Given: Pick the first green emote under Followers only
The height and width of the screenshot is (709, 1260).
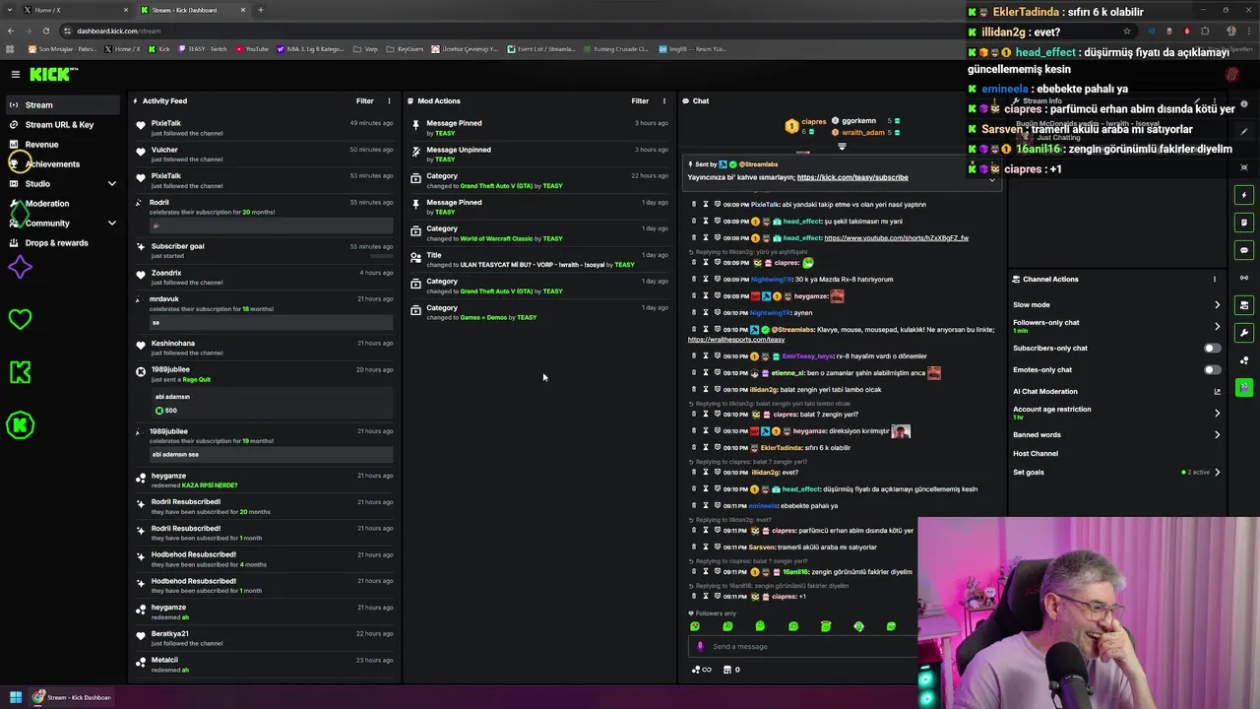Looking at the screenshot, I should click(x=695, y=626).
